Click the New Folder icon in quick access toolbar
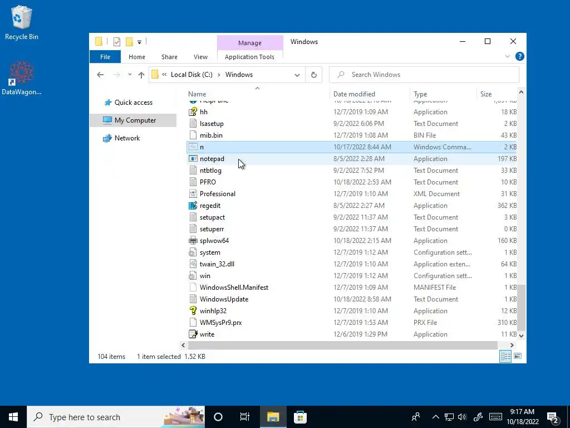The height and width of the screenshot is (428, 570). click(x=129, y=42)
